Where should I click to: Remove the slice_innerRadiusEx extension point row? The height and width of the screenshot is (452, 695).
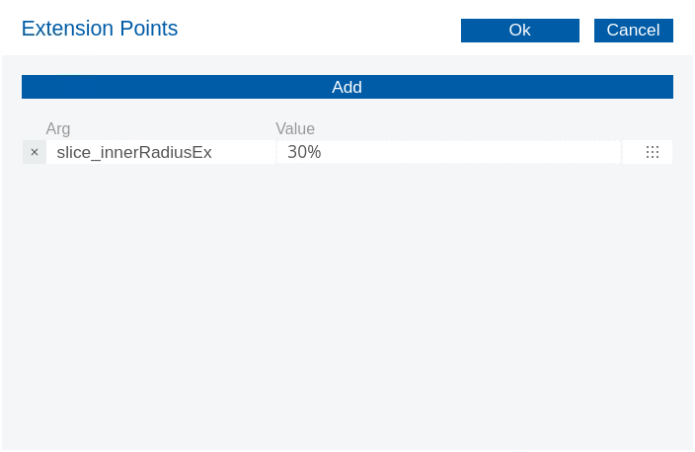35,152
